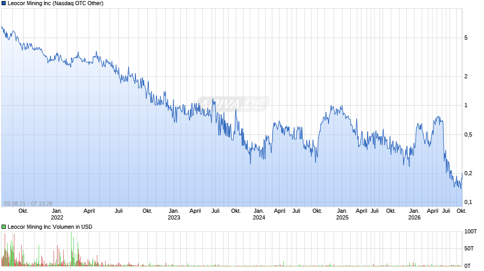Click the 'Juli' label directly before the final 'Okt.'
Image resolution: width=484 pixels, height=271 pixels.
[x=446, y=211]
